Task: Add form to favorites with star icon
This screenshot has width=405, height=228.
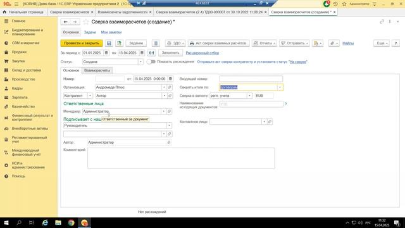Action: pyautogui.click(x=86, y=22)
